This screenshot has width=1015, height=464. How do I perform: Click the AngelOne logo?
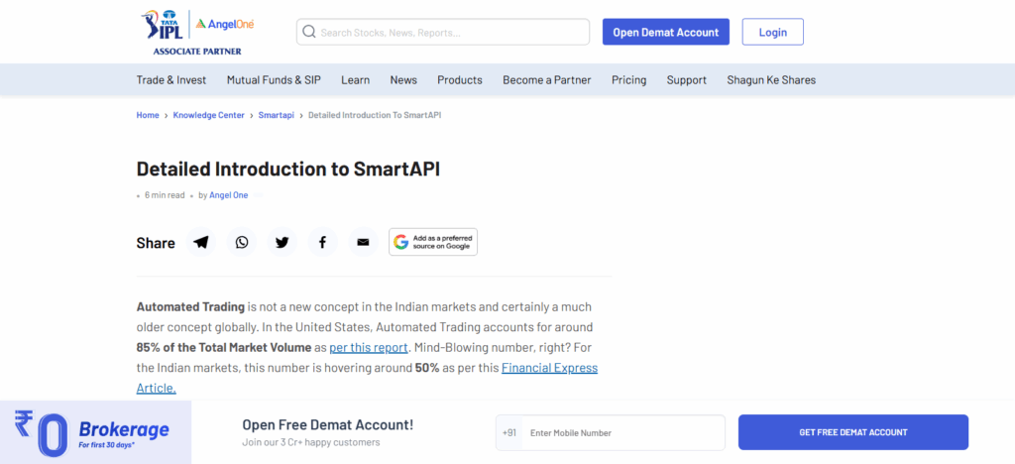click(x=225, y=24)
